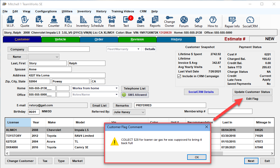The width and height of the screenshot is (280, 168).
Task: Open the Inventory toolbar icon
Action: click(x=83, y=21)
